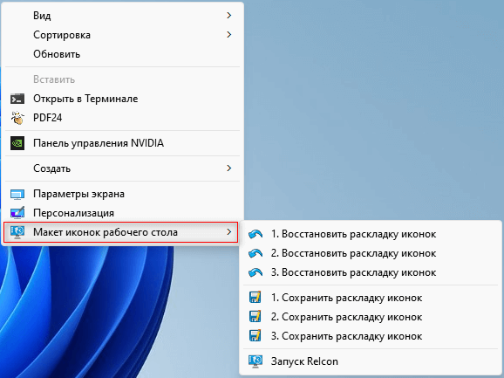The image size is (504, 378).
Task: Click save diskette icon for layout 3
Action: [255, 336]
